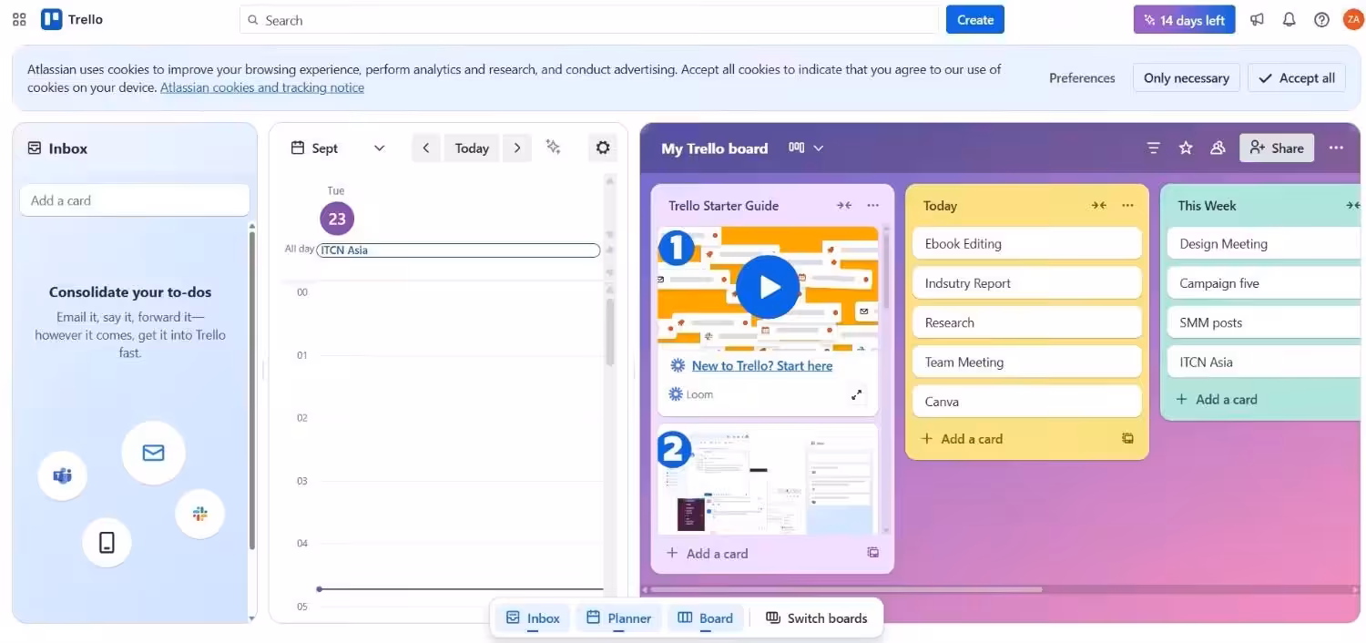Click Add a card field in Inbox
The width and height of the screenshot is (1366, 643).
coord(135,200)
